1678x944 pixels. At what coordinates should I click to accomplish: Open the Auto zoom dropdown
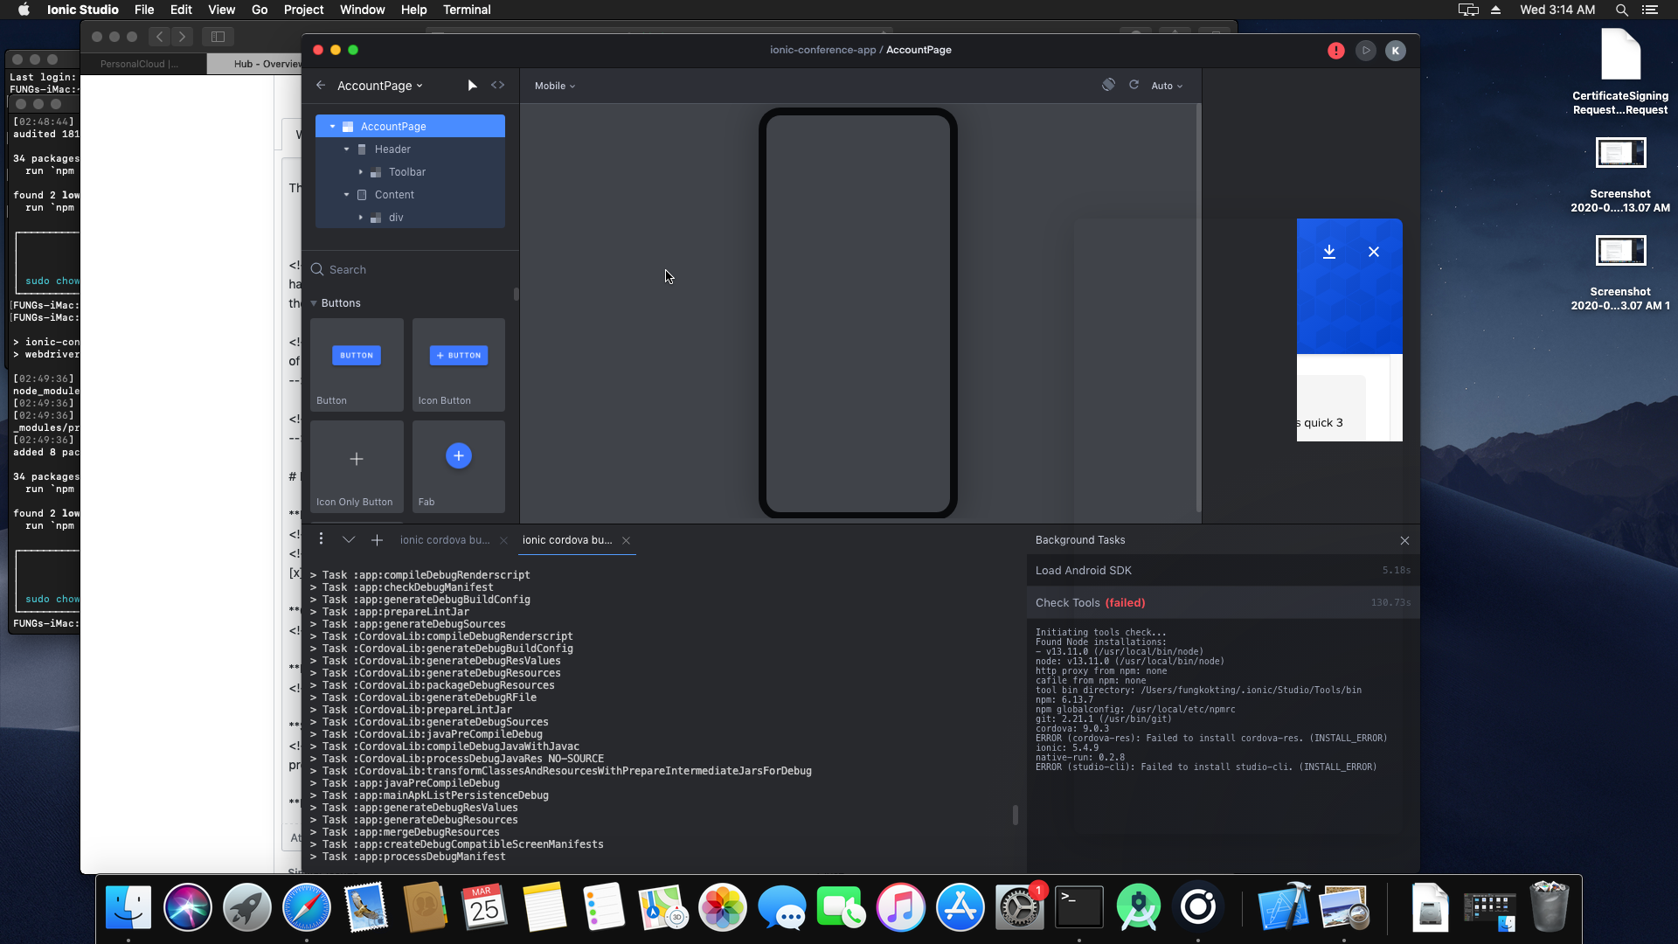(1167, 86)
